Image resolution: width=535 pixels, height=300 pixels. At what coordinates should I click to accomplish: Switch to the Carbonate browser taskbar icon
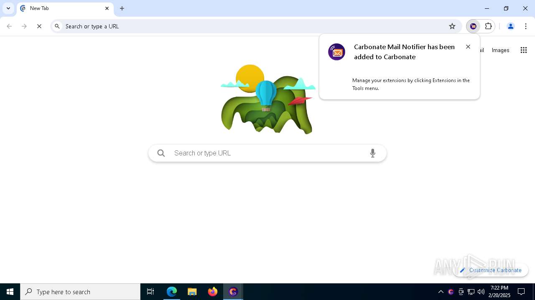(233, 292)
